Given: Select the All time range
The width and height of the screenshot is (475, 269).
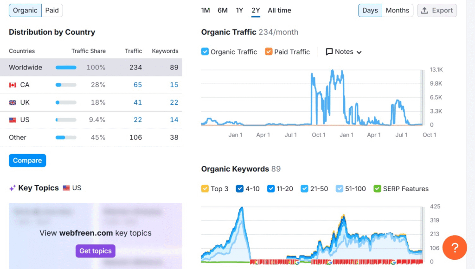Looking at the screenshot, I should click(x=279, y=10).
